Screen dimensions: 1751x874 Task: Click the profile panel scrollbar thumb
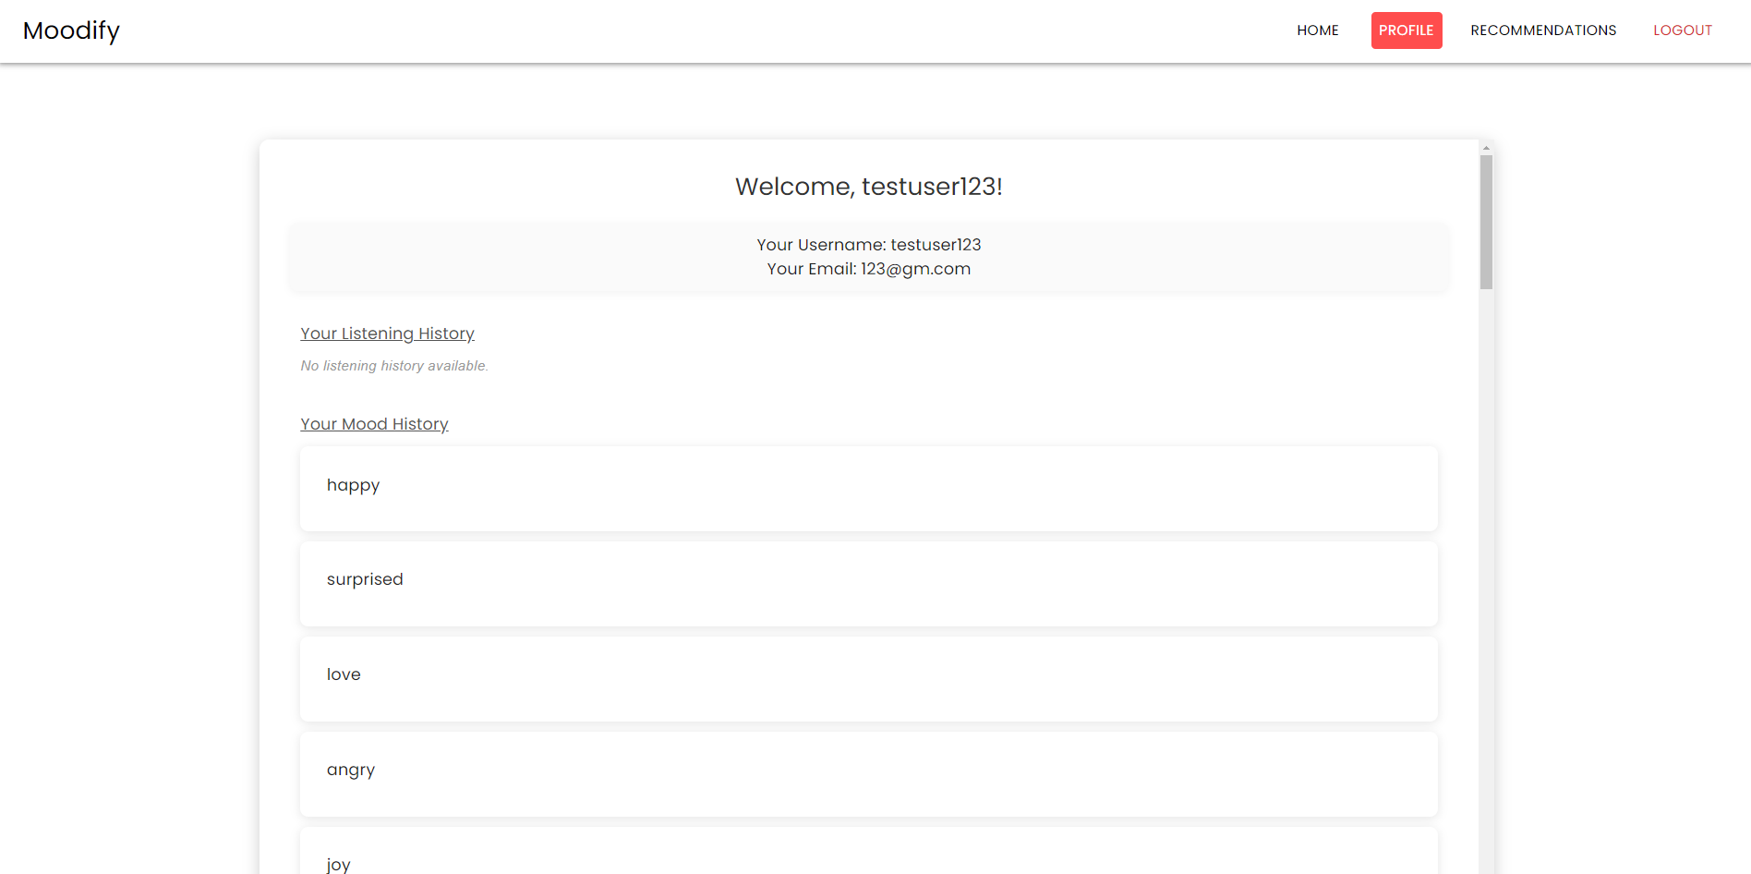(x=1486, y=222)
